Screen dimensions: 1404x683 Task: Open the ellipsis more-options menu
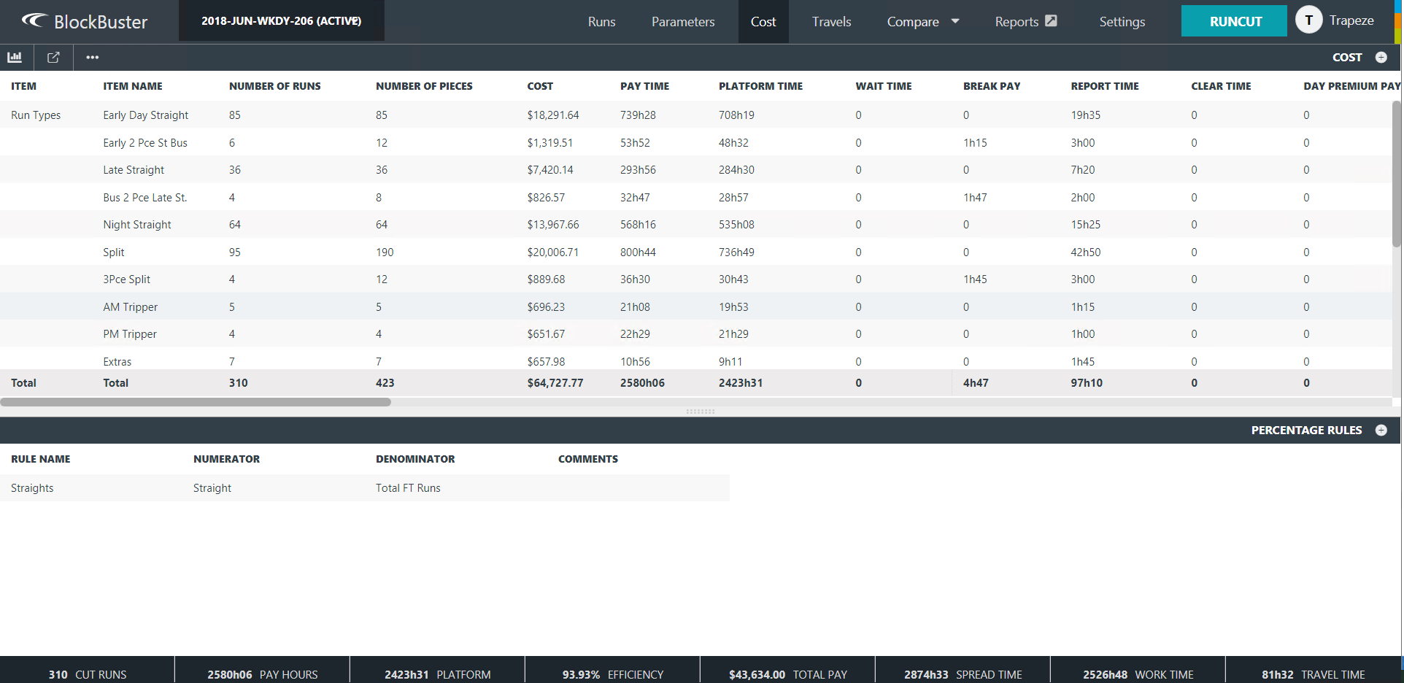(92, 57)
